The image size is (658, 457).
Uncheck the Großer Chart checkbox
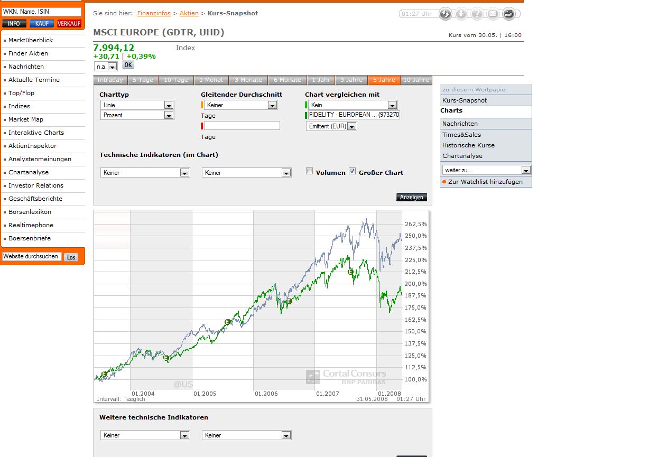[x=353, y=171]
